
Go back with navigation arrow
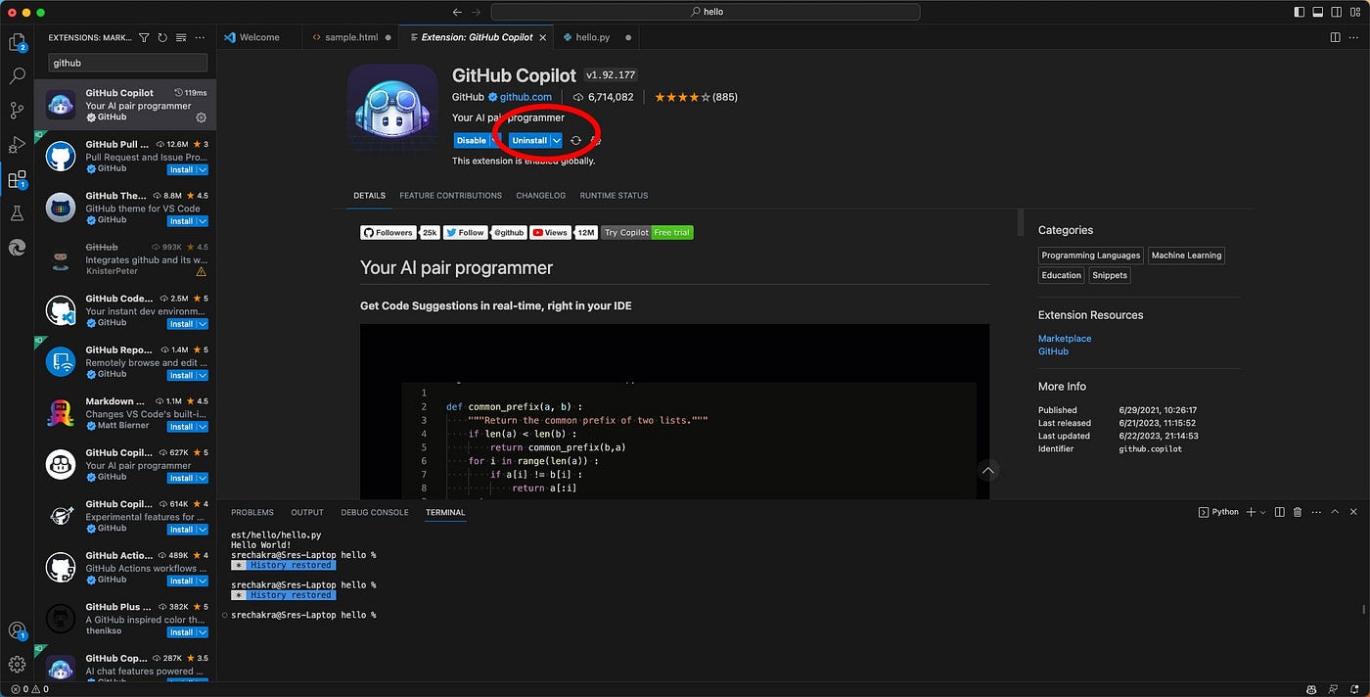pos(457,12)
